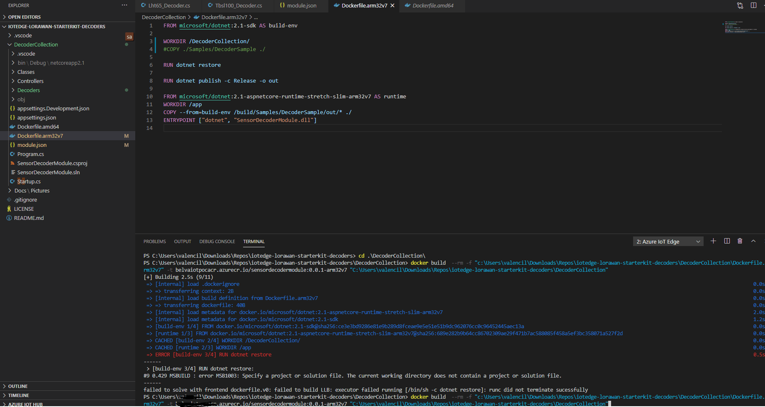Split the terminal panel

[x=727, y=241]
